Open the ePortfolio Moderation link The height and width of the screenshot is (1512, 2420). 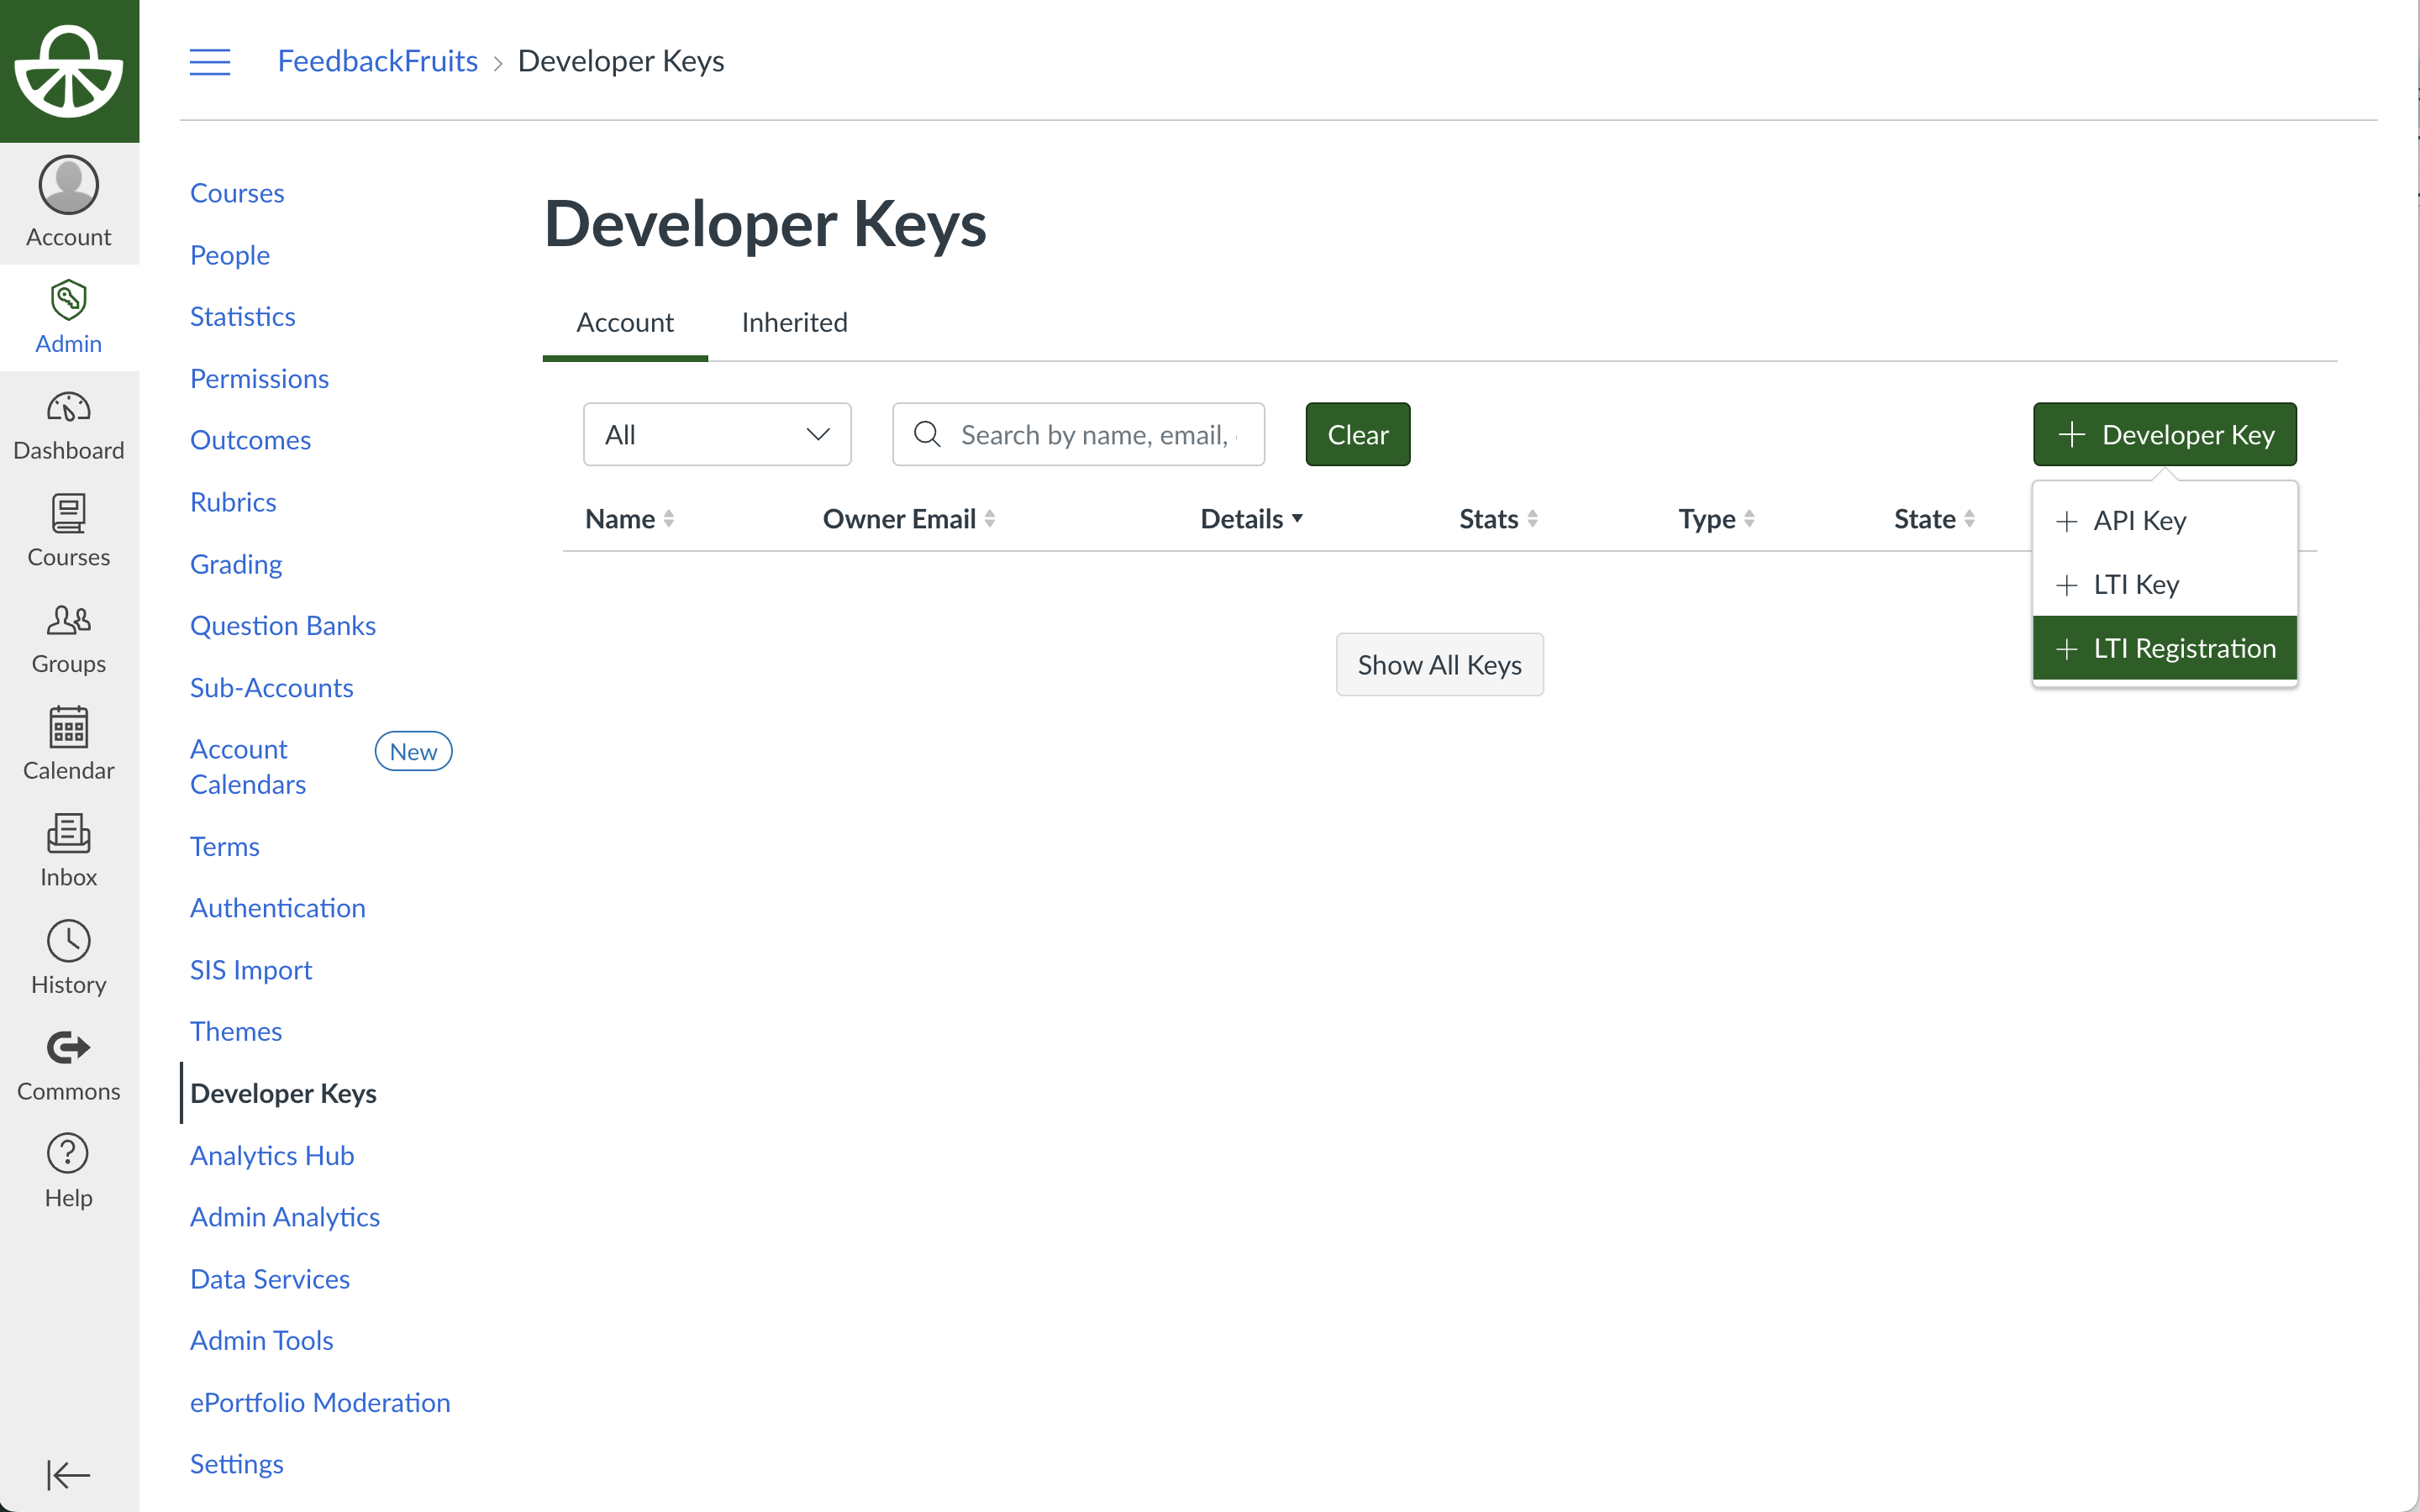[320, 1402]
